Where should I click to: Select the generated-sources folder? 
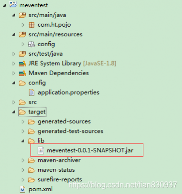tap(64, 122)
